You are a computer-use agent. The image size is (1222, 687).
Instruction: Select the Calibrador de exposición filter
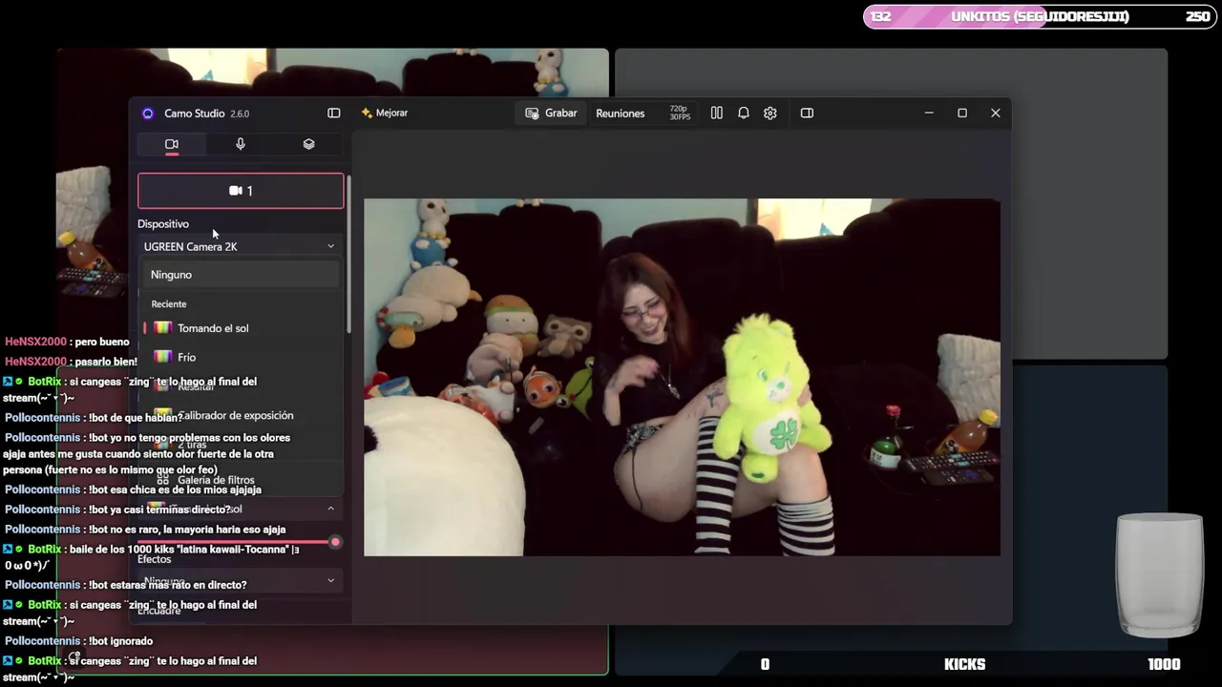[241, 415]
